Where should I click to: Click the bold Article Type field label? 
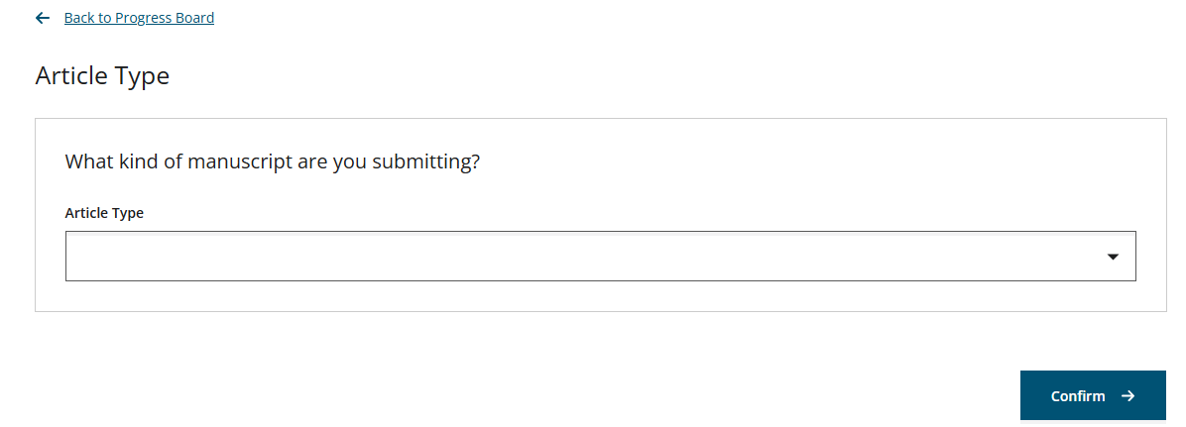click(x=104, y=213)
